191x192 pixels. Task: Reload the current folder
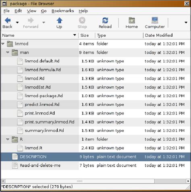point(105,23)
